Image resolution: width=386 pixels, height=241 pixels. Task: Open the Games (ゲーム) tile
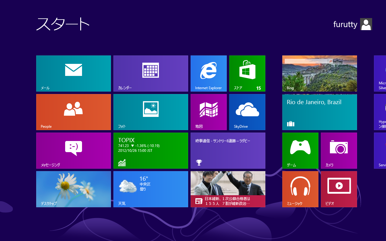[x=300, y=151]
